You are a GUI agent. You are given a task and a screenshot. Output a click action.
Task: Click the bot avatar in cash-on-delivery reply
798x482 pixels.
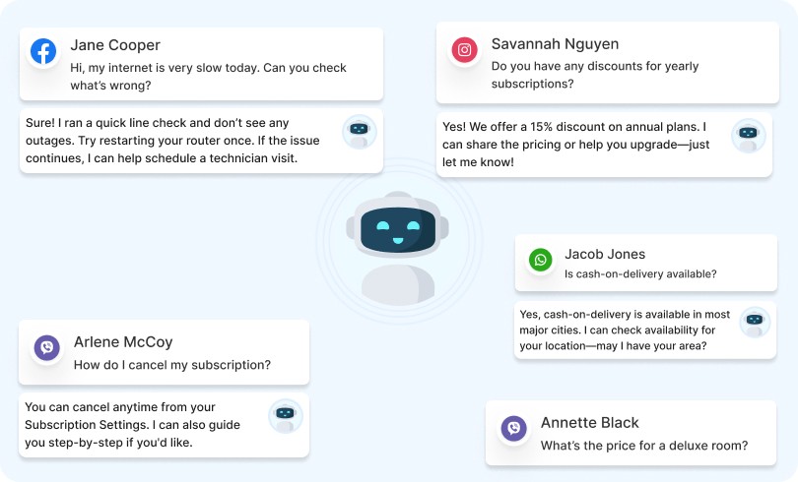[x=755, y=322]
